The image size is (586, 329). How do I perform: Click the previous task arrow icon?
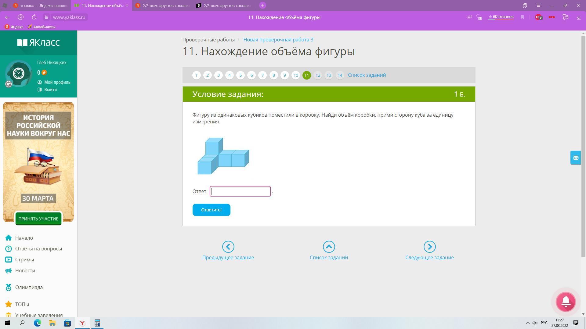pyautogui.click(x=228, y=247)
